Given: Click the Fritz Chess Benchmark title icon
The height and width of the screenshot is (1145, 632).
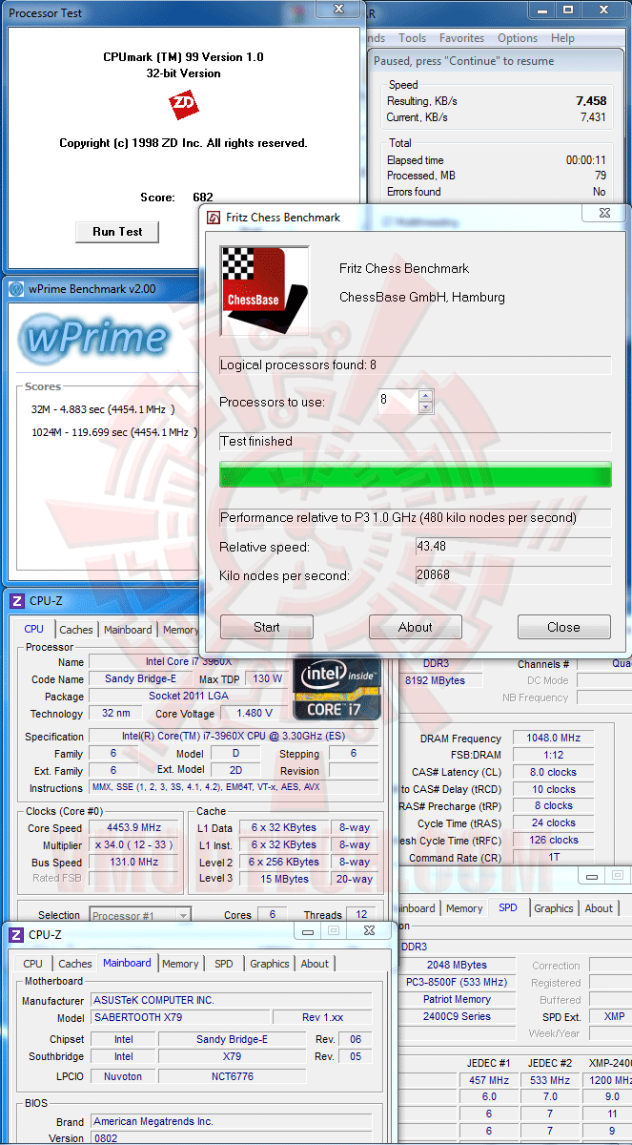Looking at the screenshot, I should coord(214,218).
